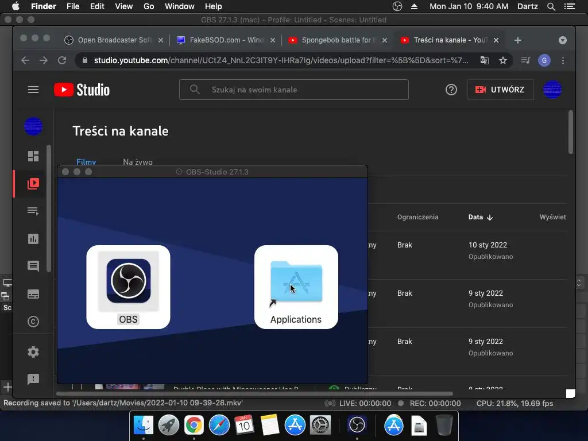This screenshot has height=441, width=588.
Task: Select the Filmy tab in Studio
Action: [x=86, y=162]
